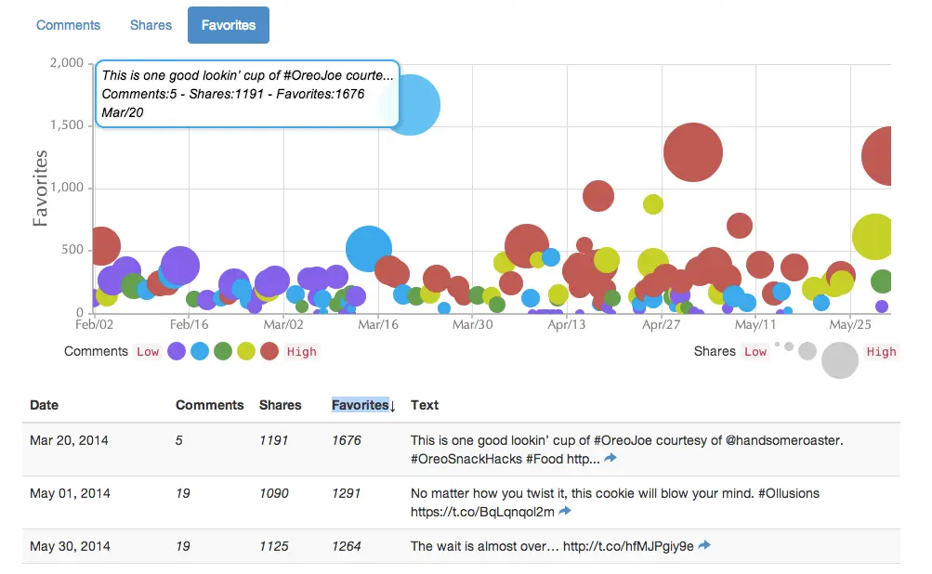The height and width of the screenshot is (574, 932).
Task: Switch to the Shares tab
Action: point(151,25)
